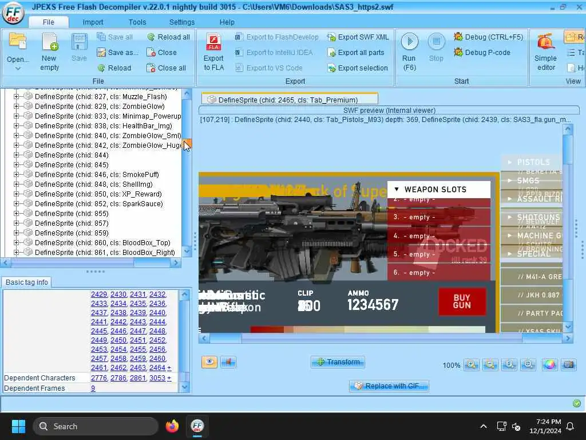
Task: Close the current file via Close
Action: point(161,52)
